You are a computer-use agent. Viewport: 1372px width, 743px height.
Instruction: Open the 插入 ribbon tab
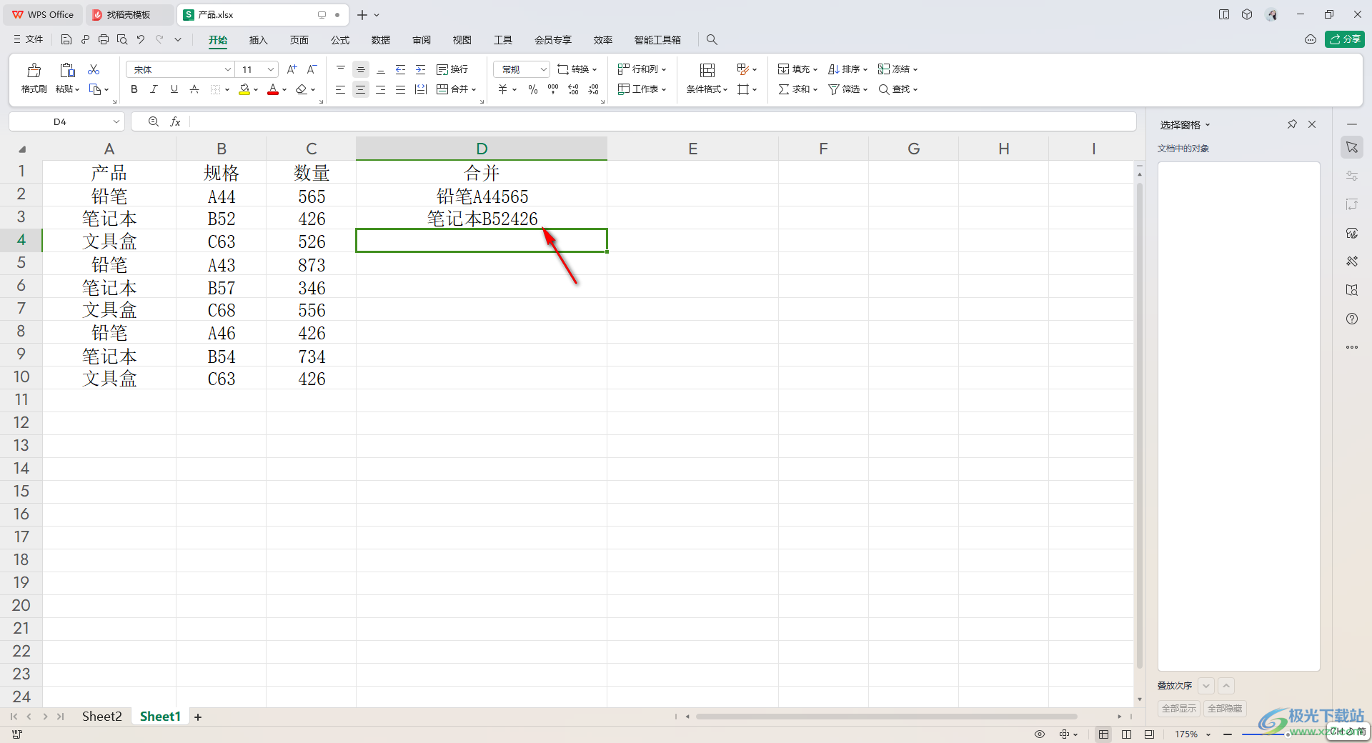[x=258, y=40]
